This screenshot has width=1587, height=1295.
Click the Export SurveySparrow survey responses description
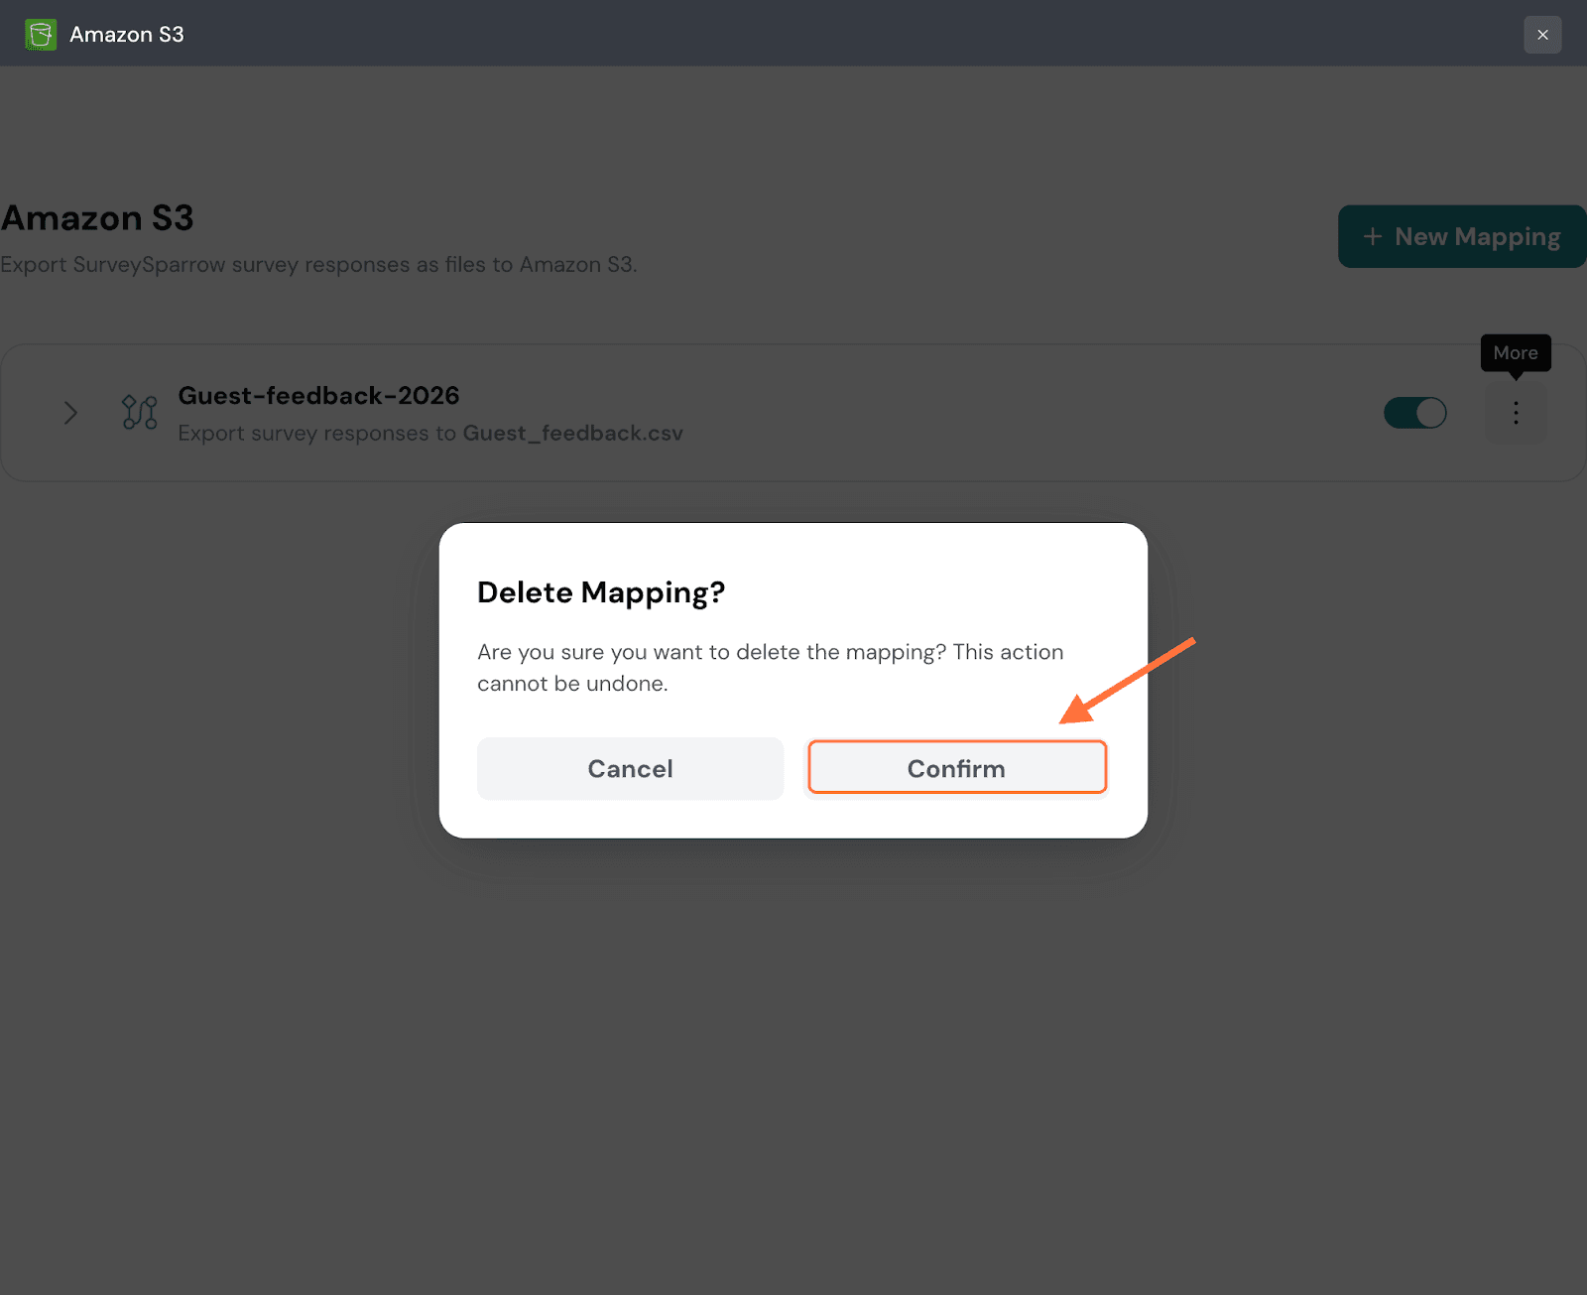pos(318,265)
